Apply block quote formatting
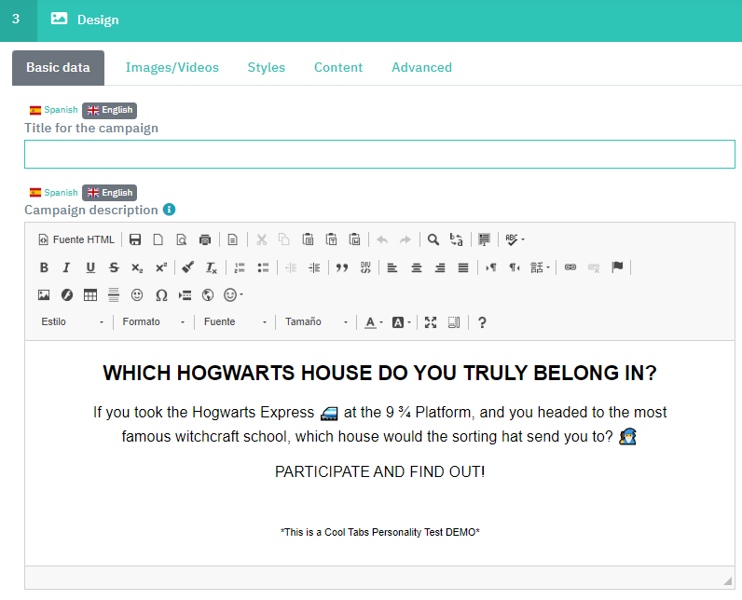Image resolution: width=742 pixels, height=600 pixels. tap(342, 267)
